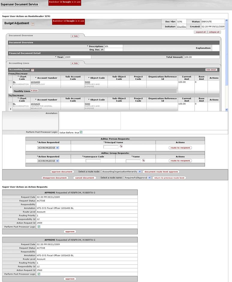Click return to previous route level
232x282 pixels.
point(169,178)
